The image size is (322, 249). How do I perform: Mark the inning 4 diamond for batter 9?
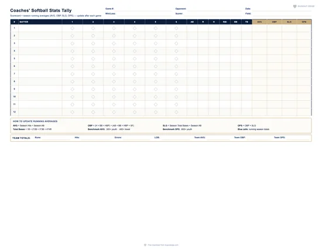coord(135,89)
